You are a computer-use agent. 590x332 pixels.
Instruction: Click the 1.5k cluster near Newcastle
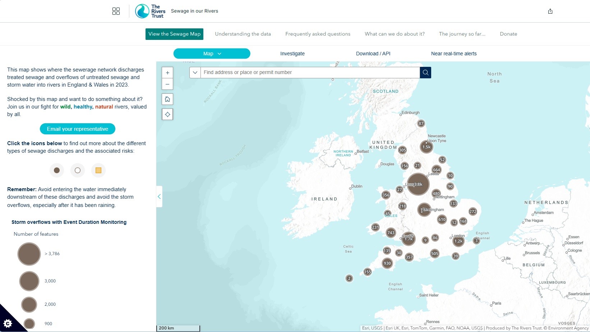[427, 147]
